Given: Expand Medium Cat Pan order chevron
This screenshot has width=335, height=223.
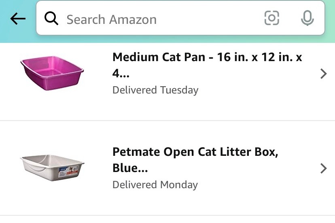Looking at the screenshot, I should click(323, 74).
